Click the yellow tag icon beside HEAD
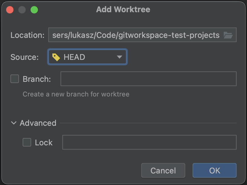Screen dimensions: 247x185 (56, 57)
